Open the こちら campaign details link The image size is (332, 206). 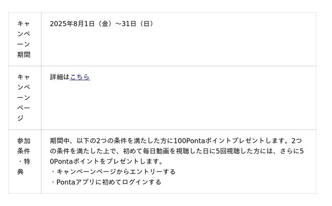pos(80,77)
